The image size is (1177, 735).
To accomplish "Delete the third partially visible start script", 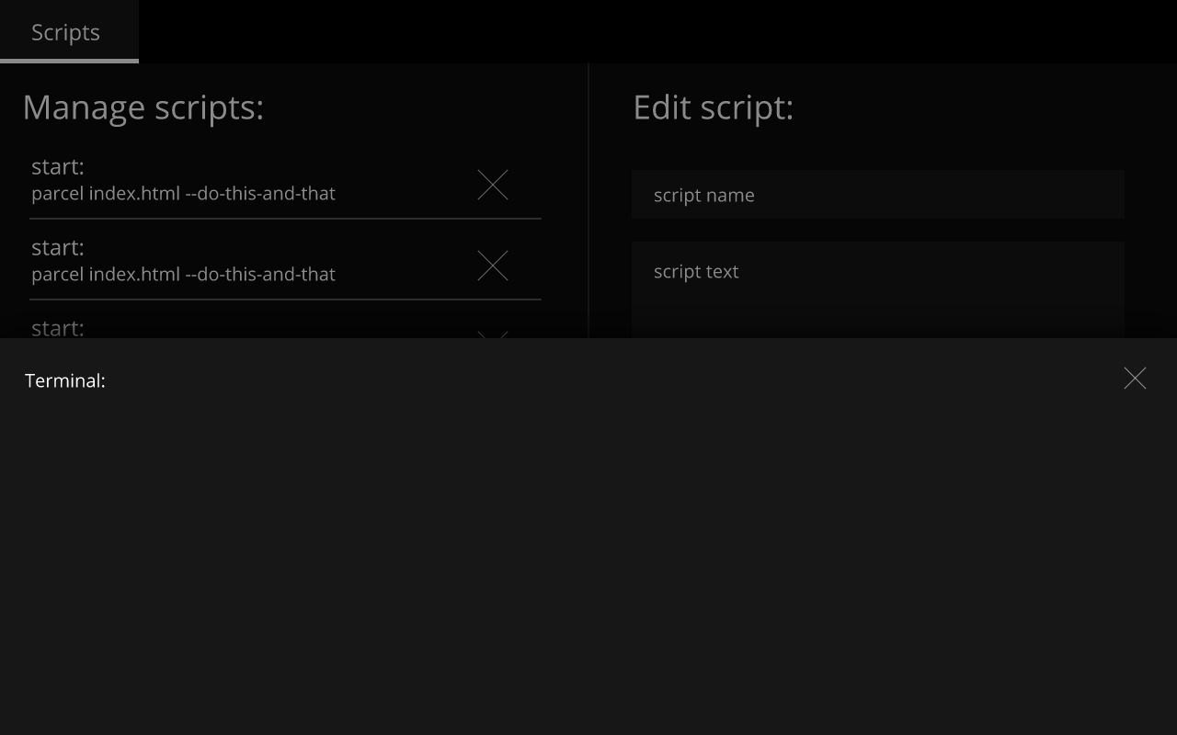I will (493, 338).
